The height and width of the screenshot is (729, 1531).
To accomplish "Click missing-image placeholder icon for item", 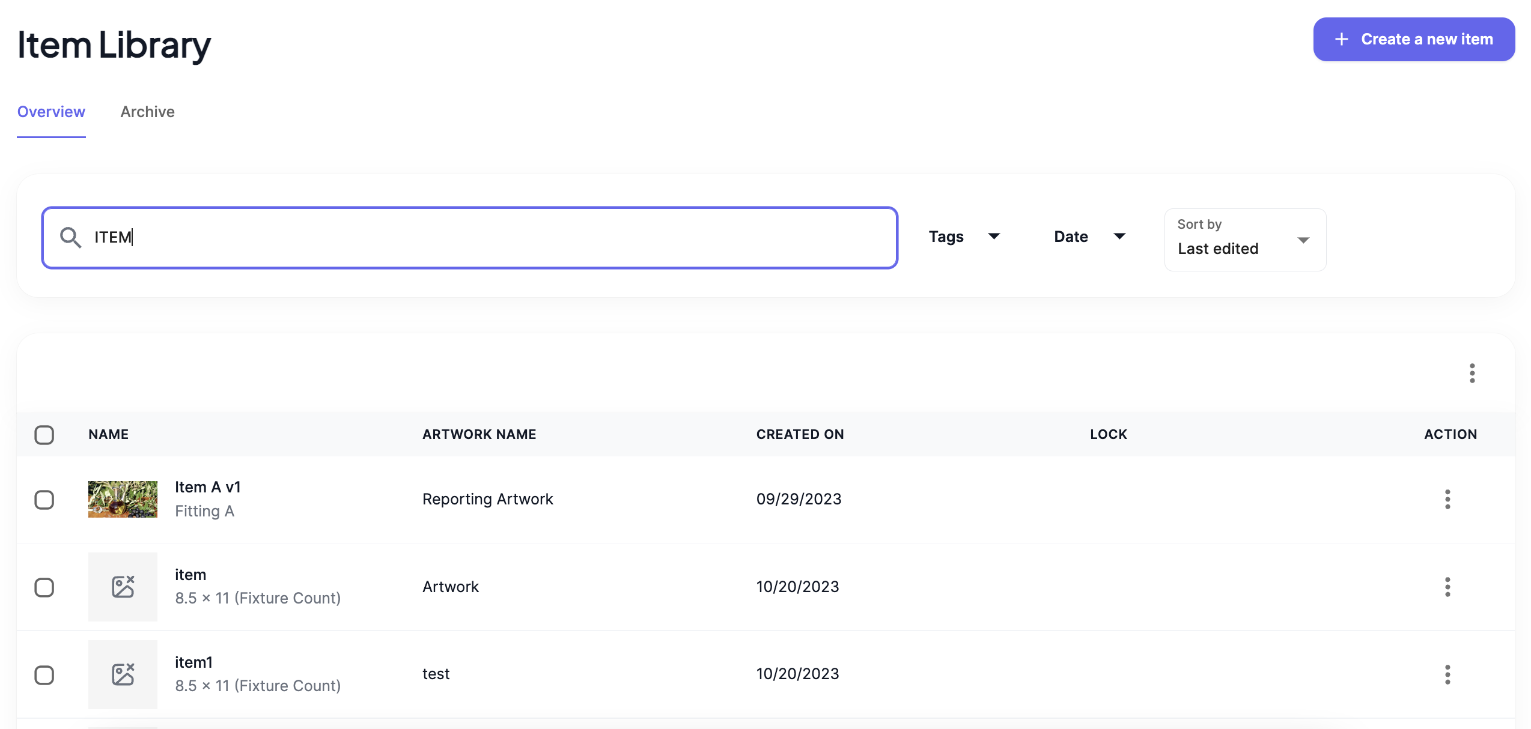I will tap(123, 587).
